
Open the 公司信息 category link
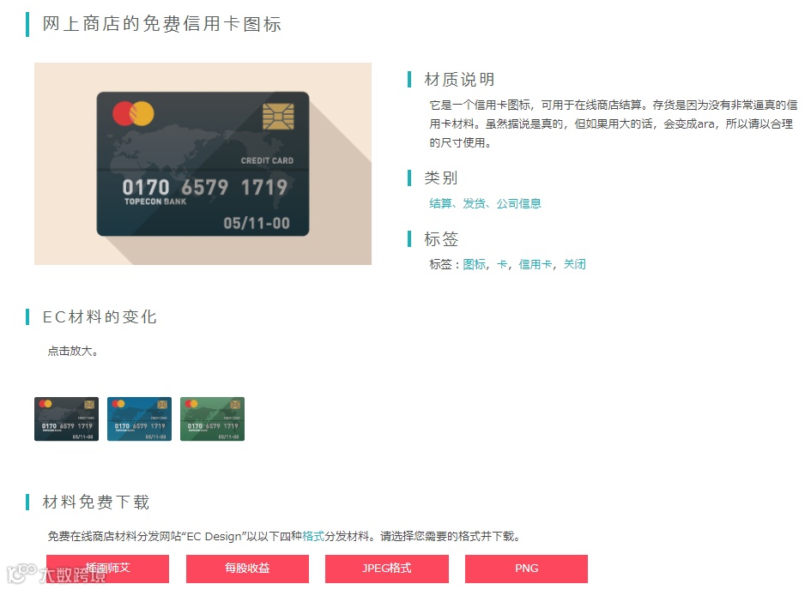[518, 203]
